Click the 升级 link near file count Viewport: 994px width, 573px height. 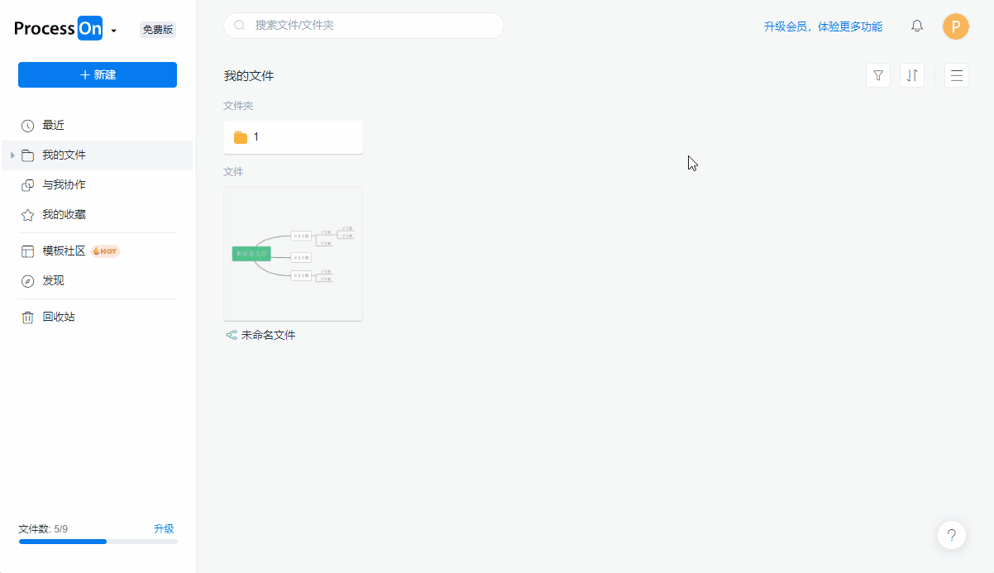point(164,529)
